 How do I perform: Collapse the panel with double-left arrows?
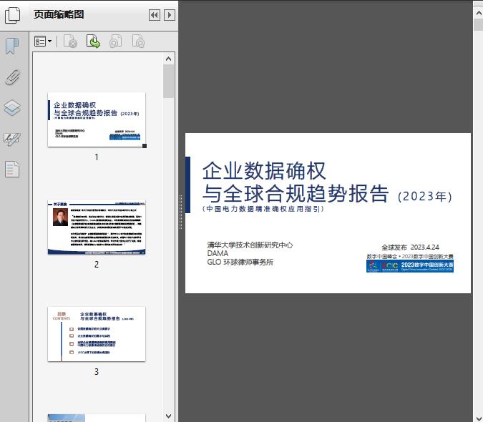pos(155,15)
